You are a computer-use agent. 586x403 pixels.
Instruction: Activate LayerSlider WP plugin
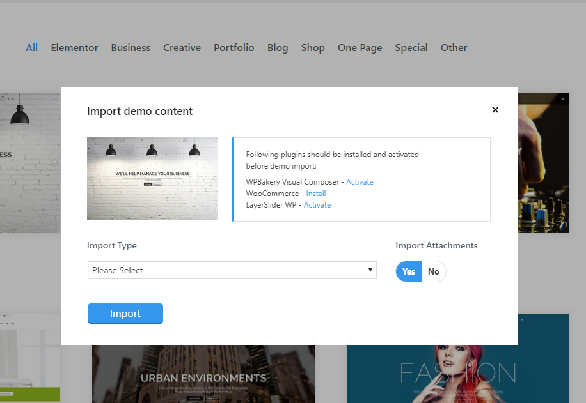coord(317,205)
